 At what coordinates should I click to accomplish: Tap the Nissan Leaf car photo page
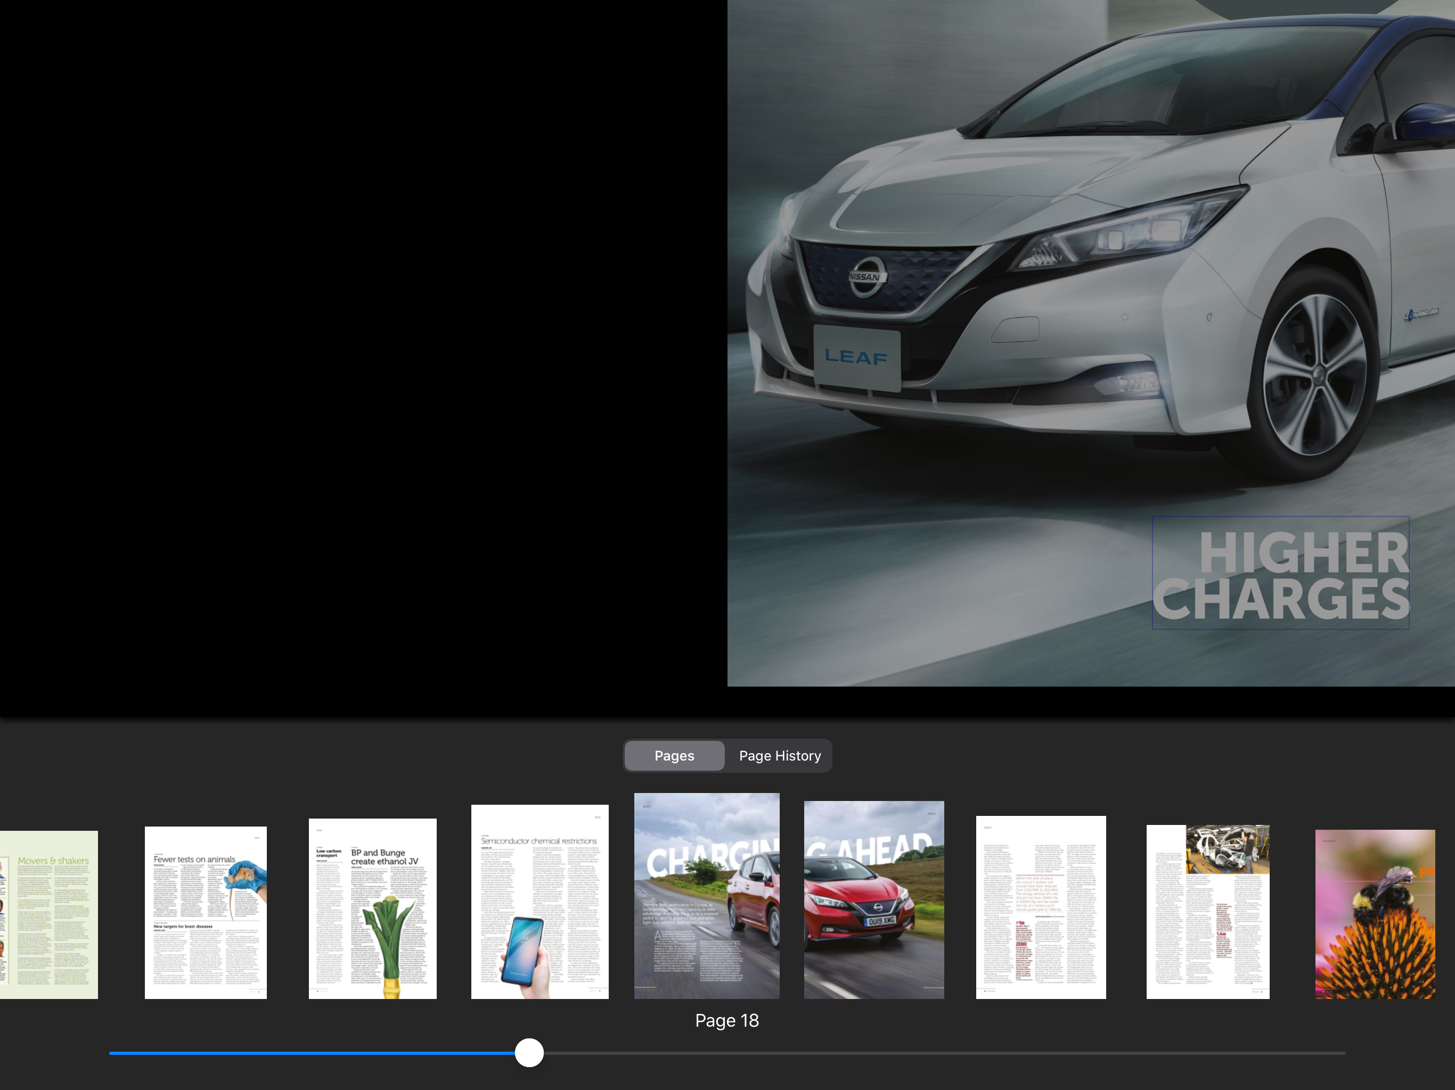(1091, 343)
